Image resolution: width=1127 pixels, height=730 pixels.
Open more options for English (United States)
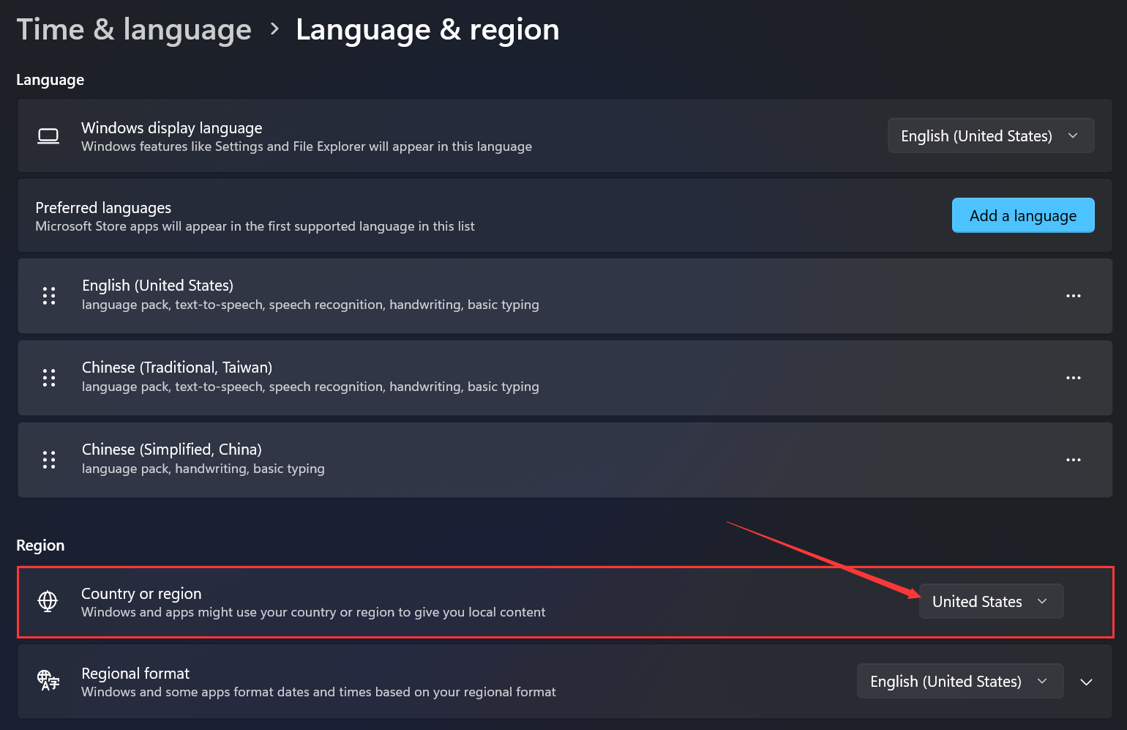click(1074, 296)
